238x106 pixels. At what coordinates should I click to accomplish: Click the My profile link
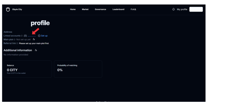pyautogui.click(x=182, y=10)
